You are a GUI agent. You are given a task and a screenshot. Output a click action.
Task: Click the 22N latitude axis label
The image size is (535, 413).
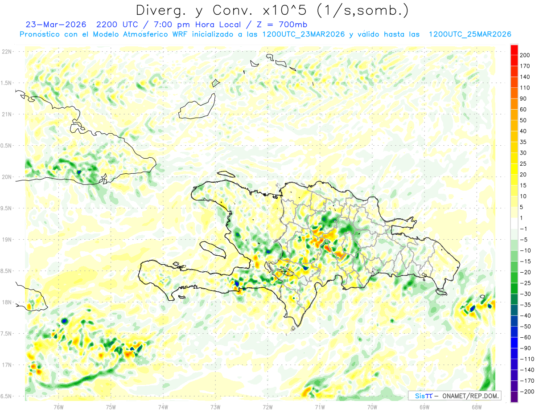[6, 51]
